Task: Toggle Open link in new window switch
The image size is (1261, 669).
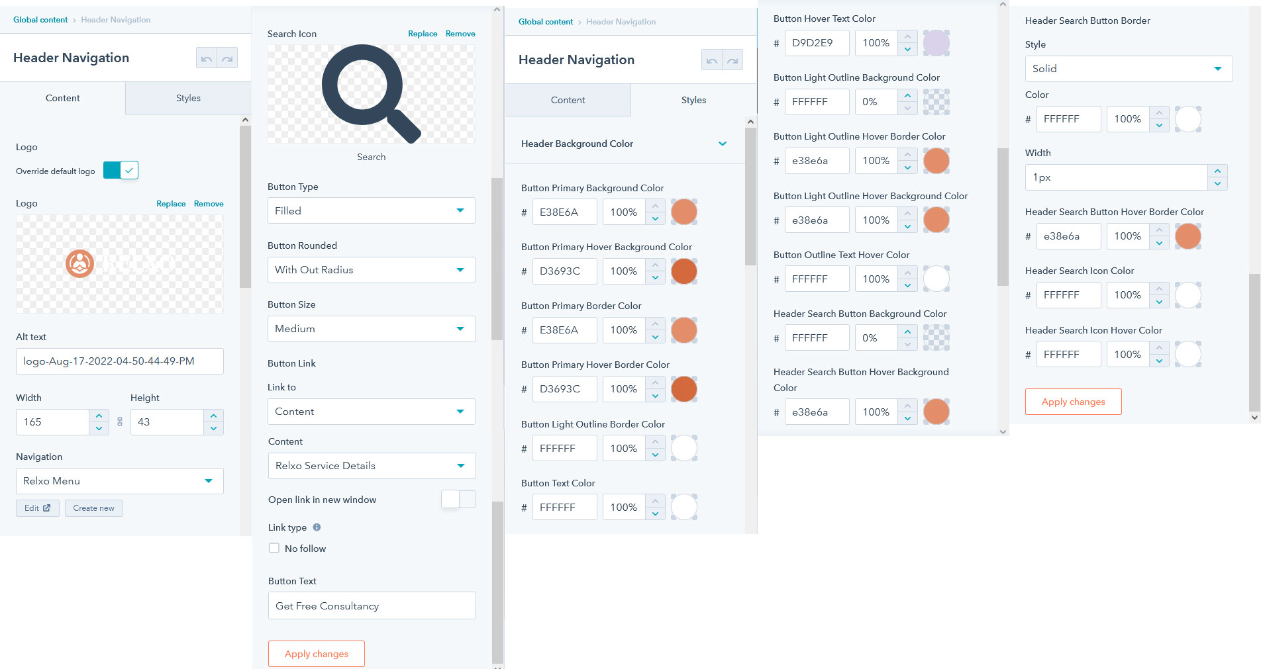Action: (x=458, y=499)
